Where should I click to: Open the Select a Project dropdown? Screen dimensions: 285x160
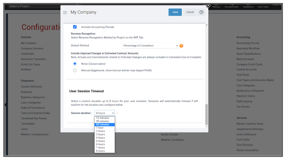[x=41, y=6]
